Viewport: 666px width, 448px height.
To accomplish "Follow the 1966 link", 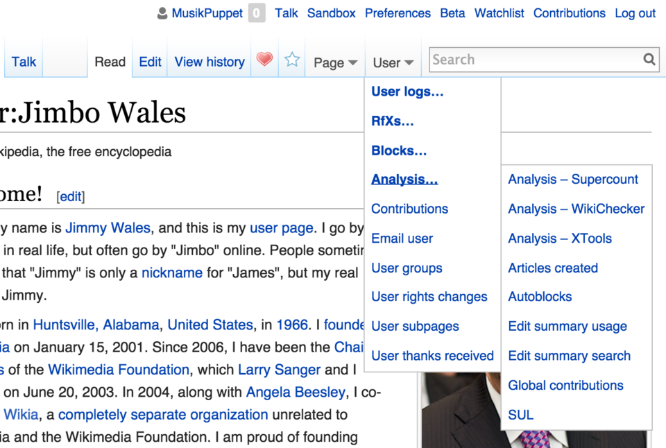I will [x=292, y=325].
